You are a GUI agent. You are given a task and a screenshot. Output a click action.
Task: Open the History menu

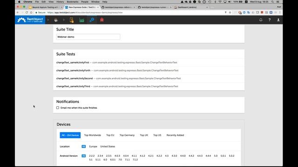[60, 2]
